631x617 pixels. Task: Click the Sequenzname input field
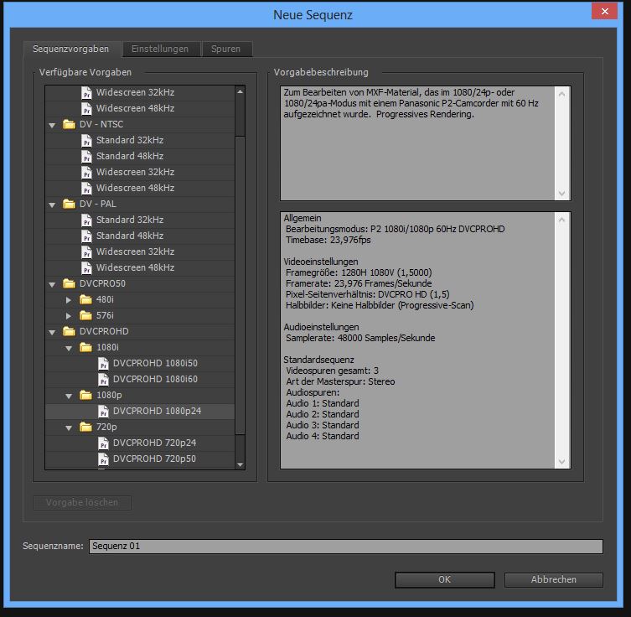coord(346,547)
